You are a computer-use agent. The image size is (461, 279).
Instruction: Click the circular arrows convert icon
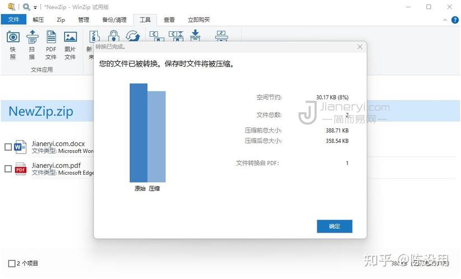[x=133, y=36]
